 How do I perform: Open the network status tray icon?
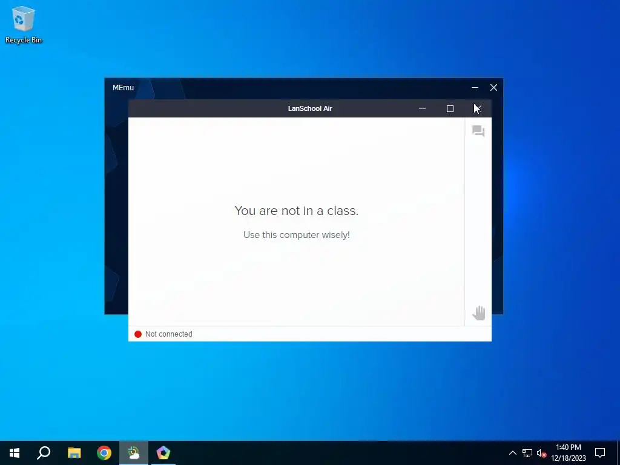pyautogui.click(x=527, y=453)
